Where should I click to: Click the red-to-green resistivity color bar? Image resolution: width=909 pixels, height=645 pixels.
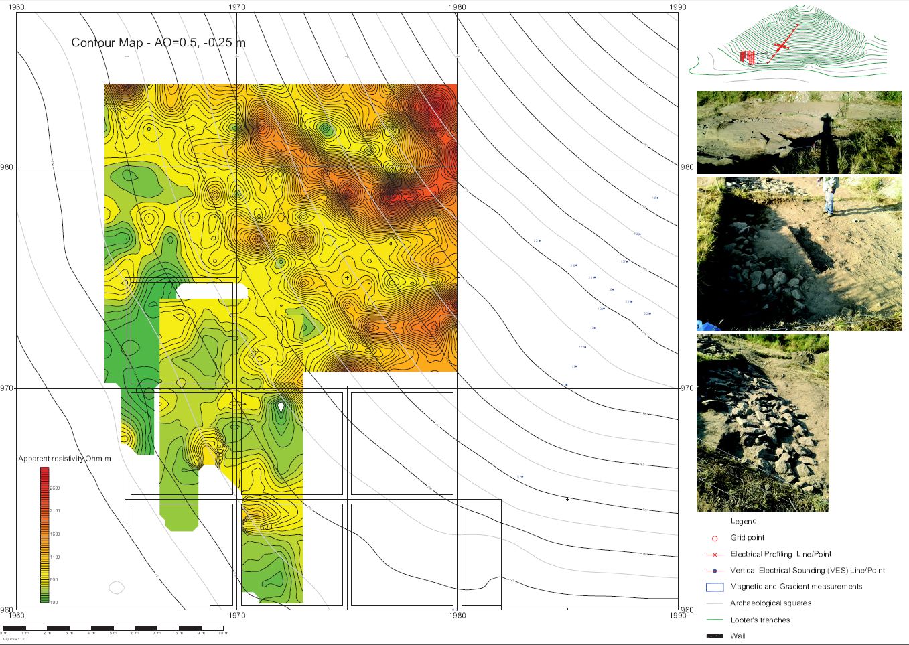tap(44, 535)
